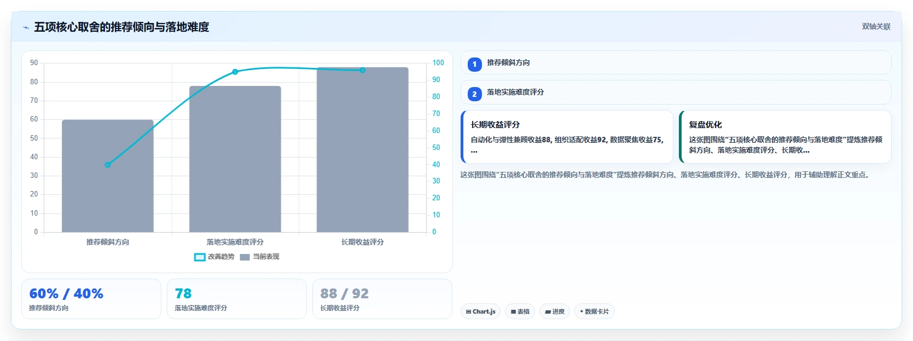The width and height of the screenshot is (913, 341).
Task: Click the 78 落地实施难度评分 stat card
Action: coord(237,299)
